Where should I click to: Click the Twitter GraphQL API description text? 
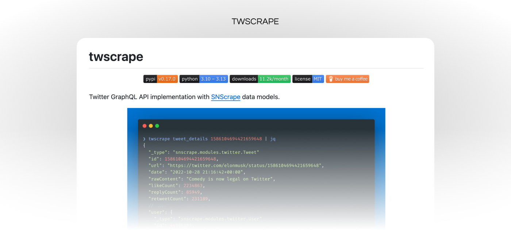tap(149, 97)
